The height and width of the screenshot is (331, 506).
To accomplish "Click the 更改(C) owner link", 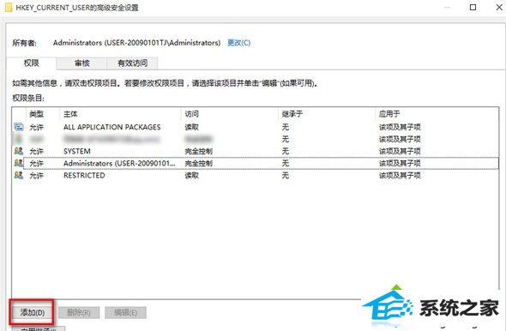I will point(238,43).
